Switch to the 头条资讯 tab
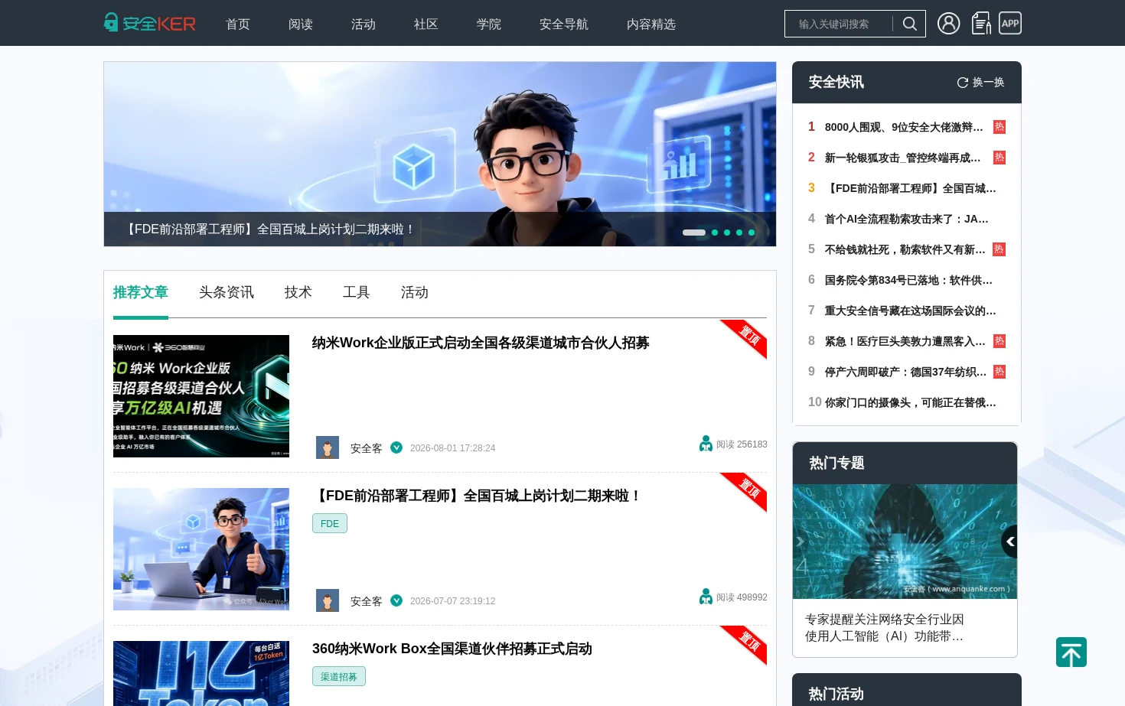The image size is (1125, 706). click(227, 292)
